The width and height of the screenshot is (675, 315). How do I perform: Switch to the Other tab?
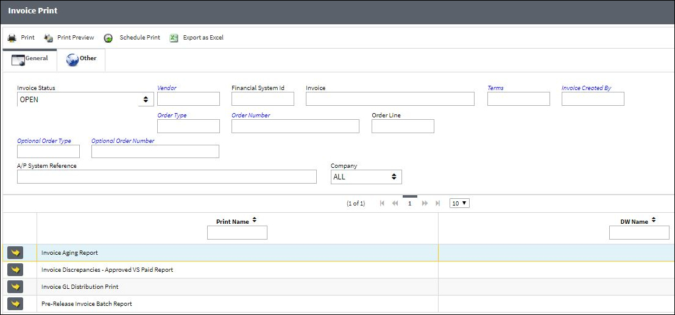click(81, 60)
